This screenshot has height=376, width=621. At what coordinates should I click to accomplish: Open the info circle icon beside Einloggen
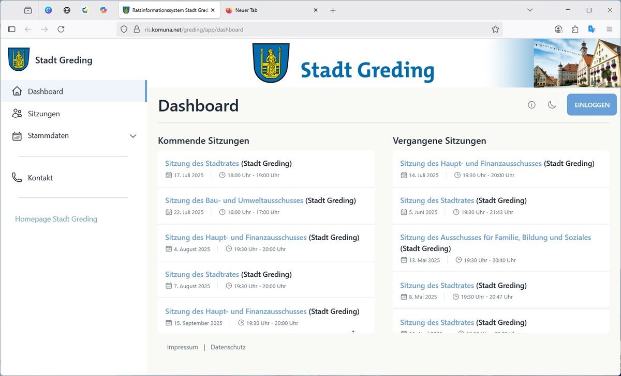click(531, 105)
